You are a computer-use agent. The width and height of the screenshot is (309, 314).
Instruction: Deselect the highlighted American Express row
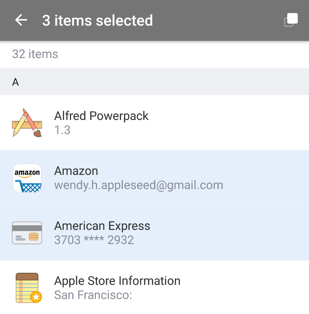pyautogui.click(x=154, y=233)
